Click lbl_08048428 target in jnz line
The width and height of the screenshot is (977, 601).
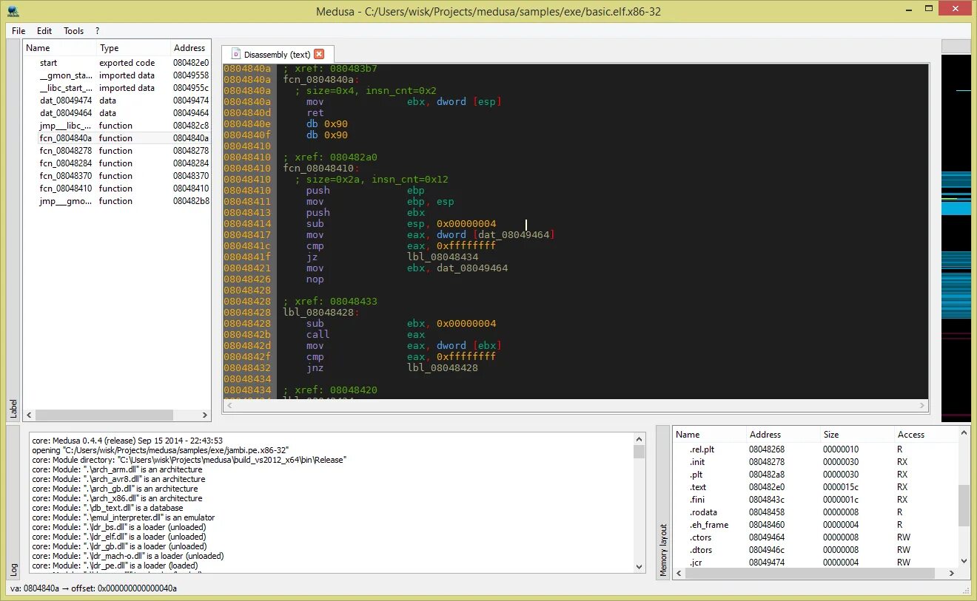click(x=443, y=368)
